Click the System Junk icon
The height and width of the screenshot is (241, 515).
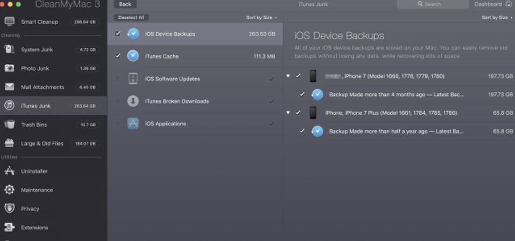(9, 49)
